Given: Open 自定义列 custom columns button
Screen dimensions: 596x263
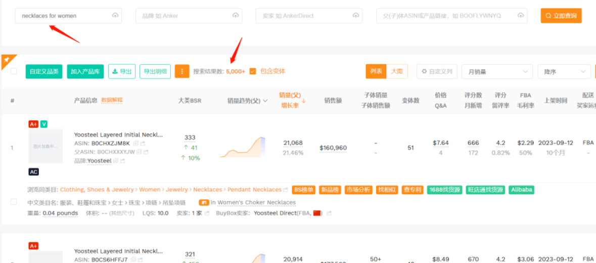Looking at the screenshot, I should [437, 71].
